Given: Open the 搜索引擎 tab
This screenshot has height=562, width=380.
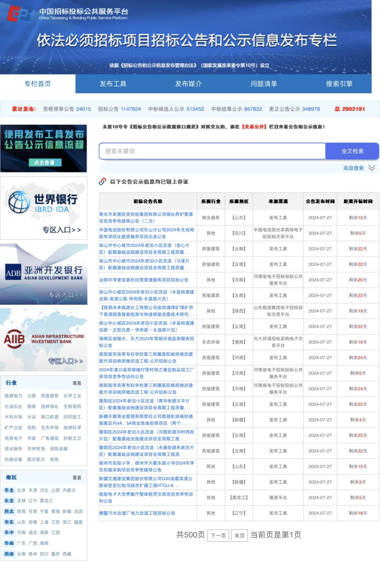Looking at the screenshot, I should [339, 84].
